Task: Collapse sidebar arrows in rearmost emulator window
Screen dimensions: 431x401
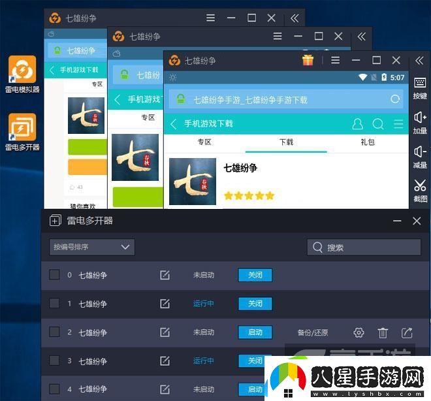Action: [x=295, y=18]
